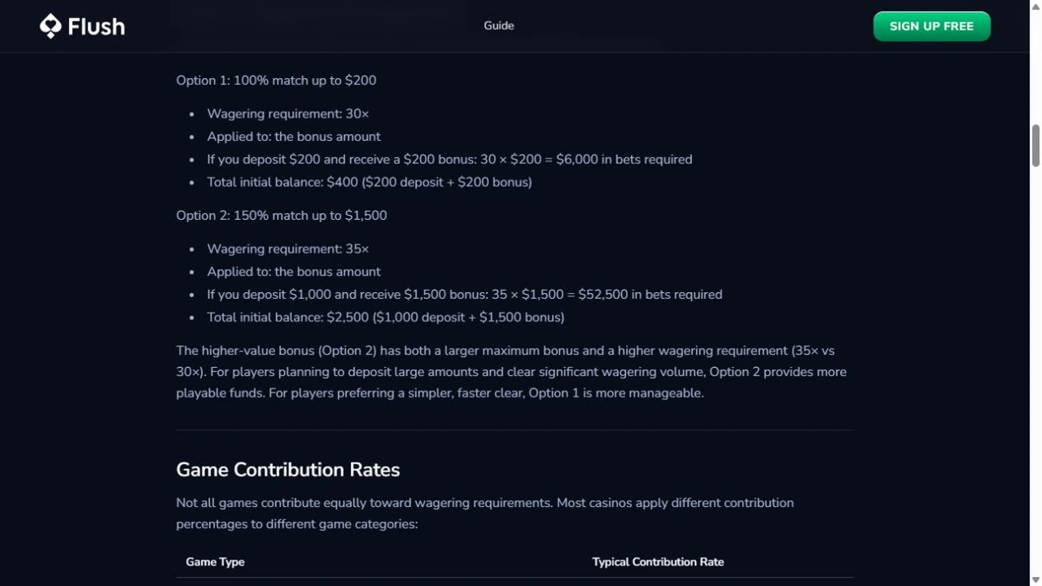1042x586 pixels.
Task: Click the Total initial balance: $2,500 bullet
Action: tap(386, 317)
